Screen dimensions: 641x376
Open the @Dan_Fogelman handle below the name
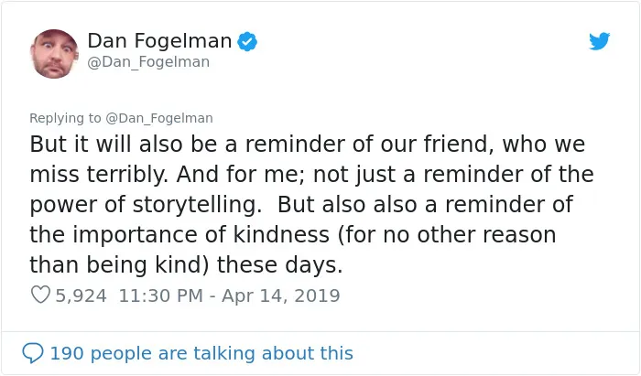(148, 62)
